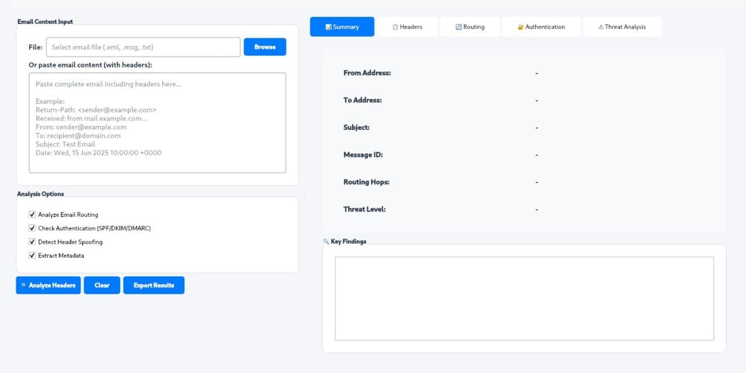This screenshot has width=746, height=373.
Task: Click the magnifier icon beside Key Findings
Action: [x=326, y=241]
